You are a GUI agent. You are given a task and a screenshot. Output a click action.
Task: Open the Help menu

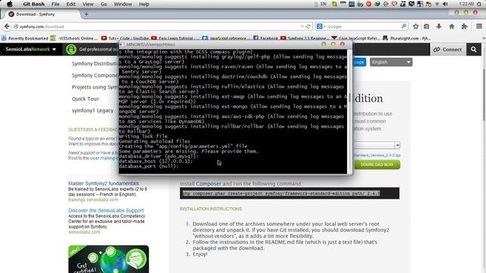(144, 4)
